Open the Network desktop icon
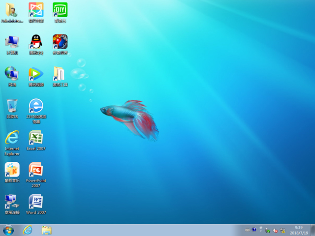 [x=12, y=74]
